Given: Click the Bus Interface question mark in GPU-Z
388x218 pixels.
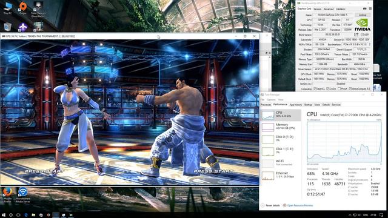Looking at the screenshot, I should coord(370,44).
